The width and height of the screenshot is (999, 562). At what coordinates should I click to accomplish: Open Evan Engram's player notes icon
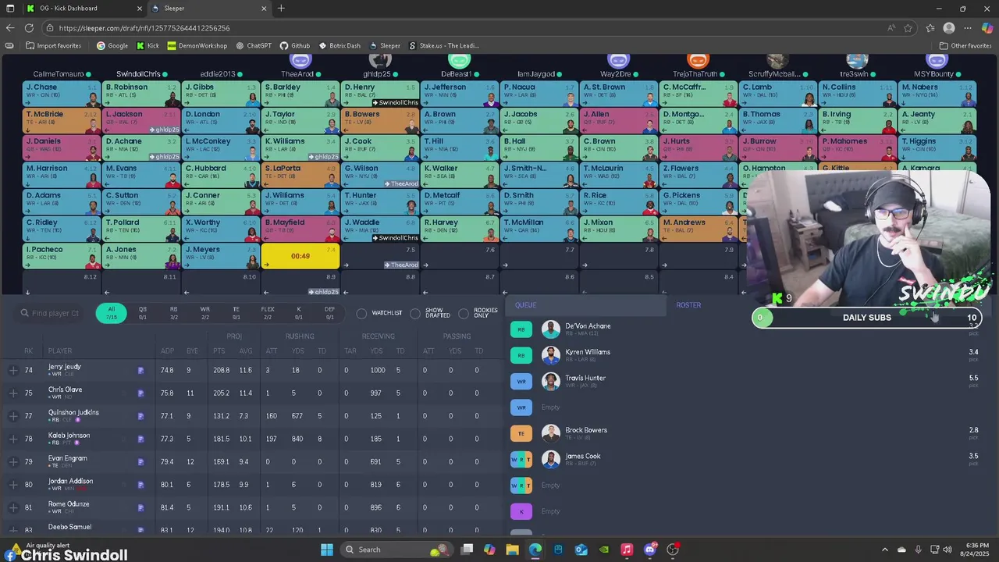tap(140, 462)
